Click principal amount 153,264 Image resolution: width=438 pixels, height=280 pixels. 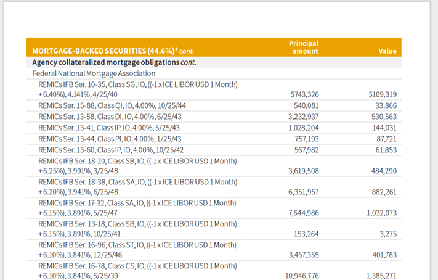(306, 234)
